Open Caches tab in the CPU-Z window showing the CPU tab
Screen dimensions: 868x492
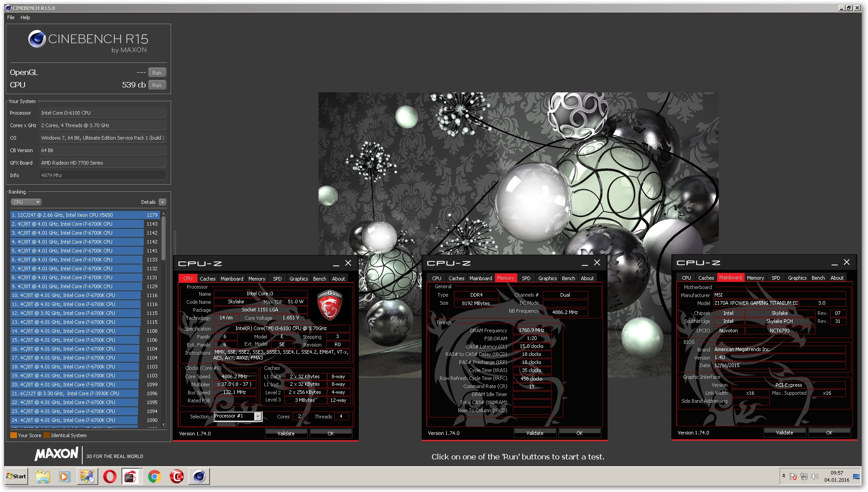click(208, 279)
